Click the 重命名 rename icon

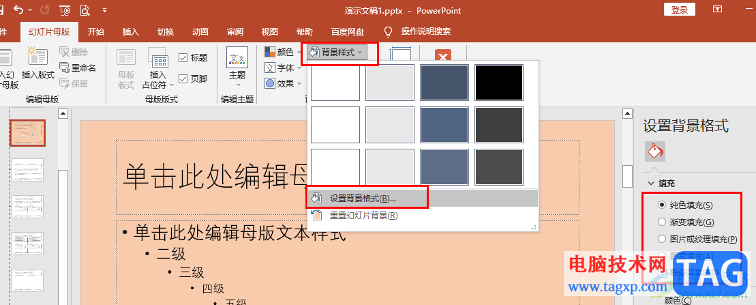65,68
